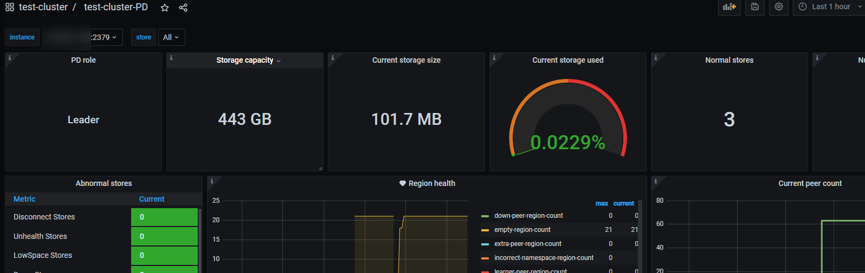Image resolution: width=865 pixels, height=273 pixels.
Task: Click the LowSpace Stores row label
Action: point(43,255)
